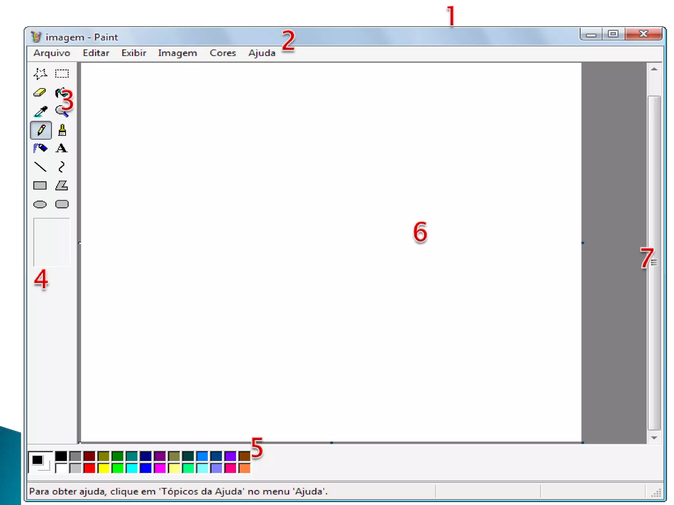Select the Free-Form Select star tool
Viewport: 674px width, 505px height.
40,74
